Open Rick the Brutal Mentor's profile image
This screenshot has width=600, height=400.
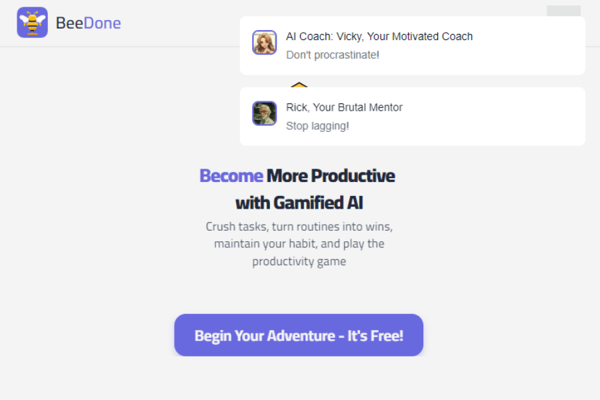click(x=264, y=113)
